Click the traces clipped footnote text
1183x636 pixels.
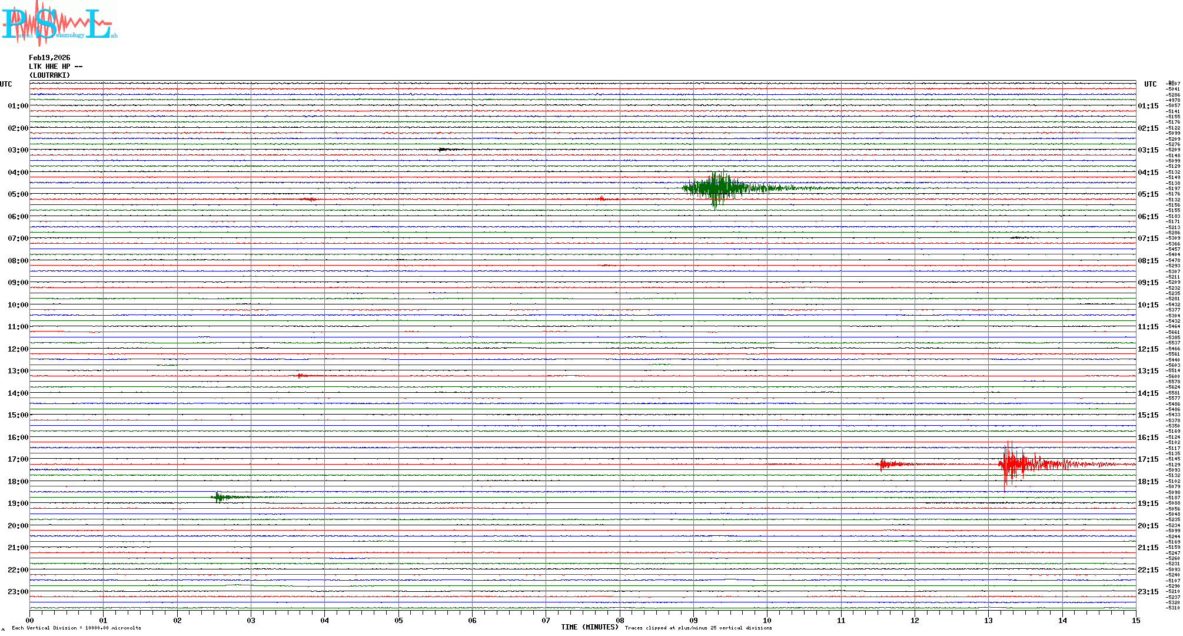pos(698,628)
